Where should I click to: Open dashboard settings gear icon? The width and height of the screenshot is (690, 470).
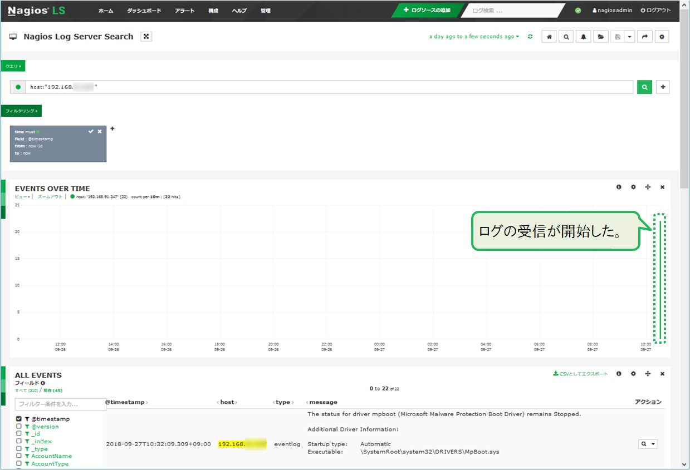(x=662, y=37)
